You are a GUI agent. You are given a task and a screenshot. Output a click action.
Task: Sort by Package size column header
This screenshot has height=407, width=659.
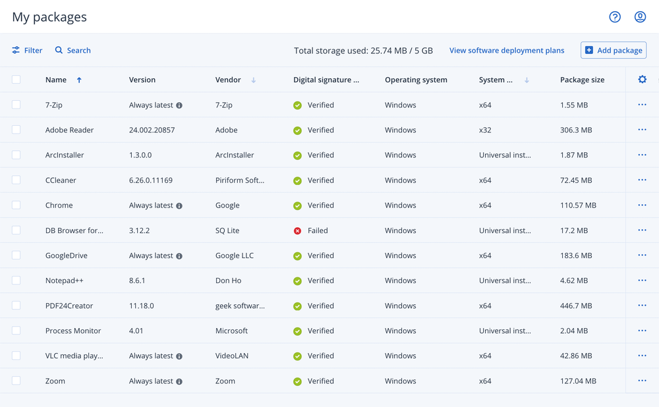point(582,80)
